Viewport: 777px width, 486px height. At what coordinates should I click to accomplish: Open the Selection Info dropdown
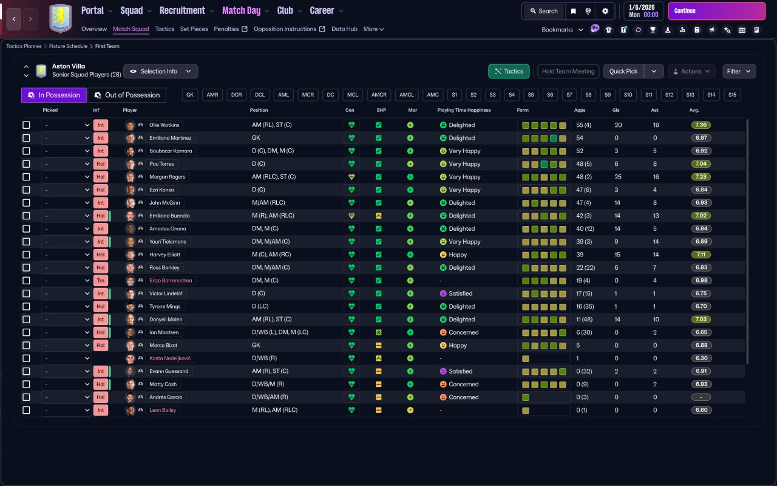pyautogui.click(x=161, y=71)
